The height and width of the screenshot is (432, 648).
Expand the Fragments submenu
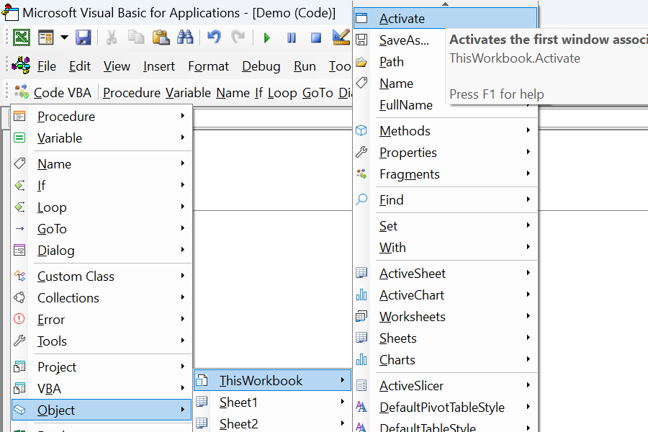pos(446,174)
